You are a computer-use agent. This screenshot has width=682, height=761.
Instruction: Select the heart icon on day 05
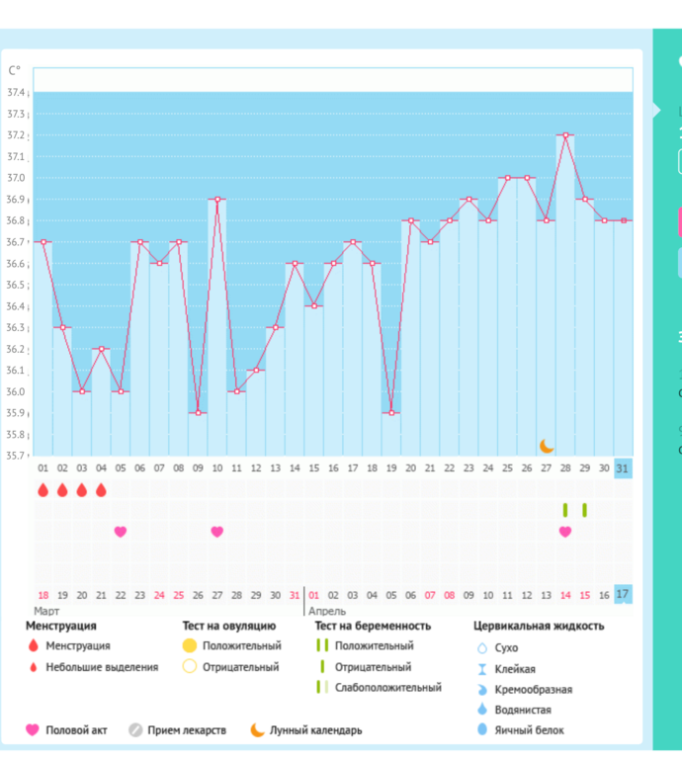pos(121,532)
